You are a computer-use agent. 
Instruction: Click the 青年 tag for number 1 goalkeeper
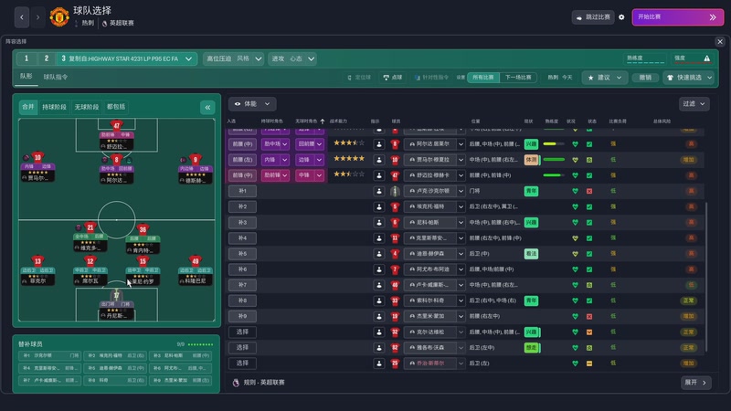coord(532,191)
